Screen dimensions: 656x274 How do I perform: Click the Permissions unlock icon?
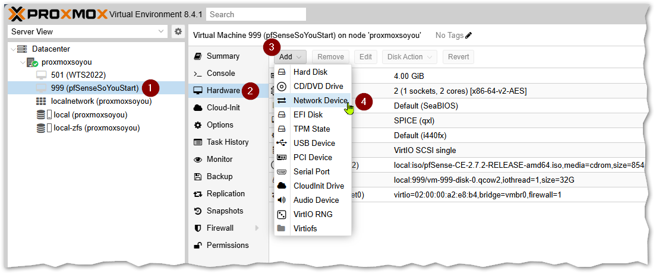[198, 246]
